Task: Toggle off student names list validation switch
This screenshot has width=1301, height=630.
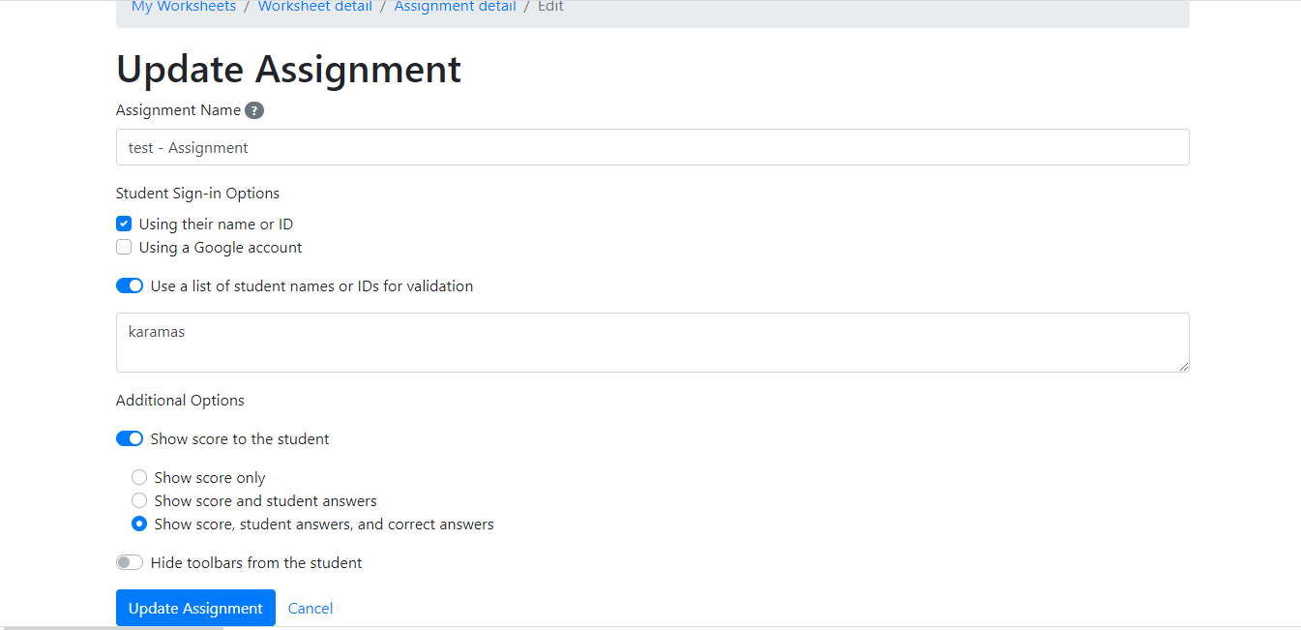Action: [x=130, y=285]
